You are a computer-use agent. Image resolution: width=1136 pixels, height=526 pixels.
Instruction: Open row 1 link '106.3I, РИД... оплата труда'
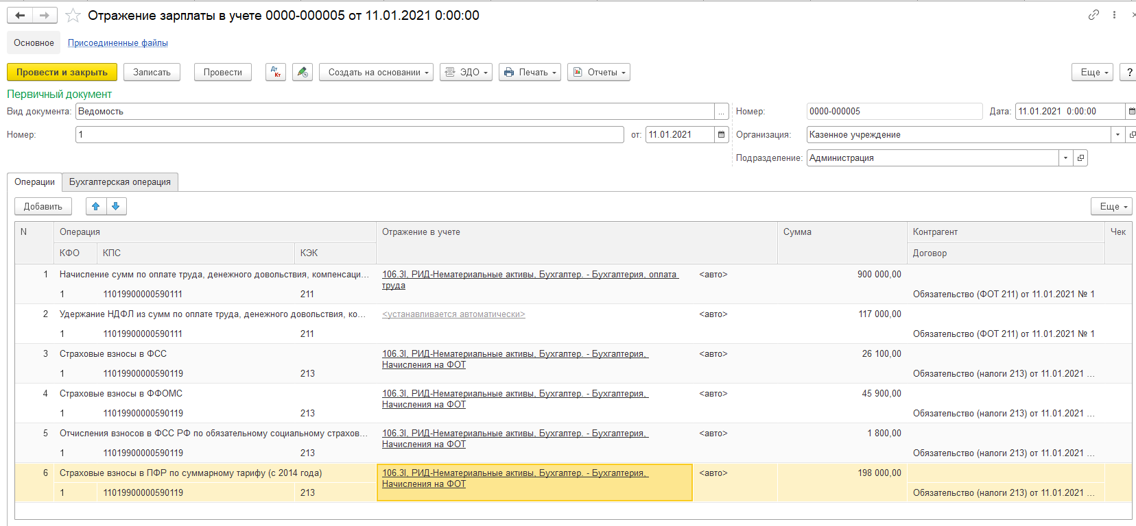[530, 279]
